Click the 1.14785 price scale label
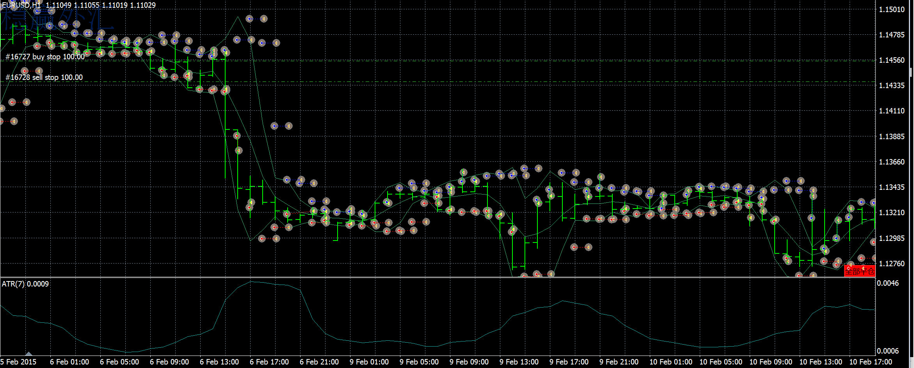 [892, 35]
